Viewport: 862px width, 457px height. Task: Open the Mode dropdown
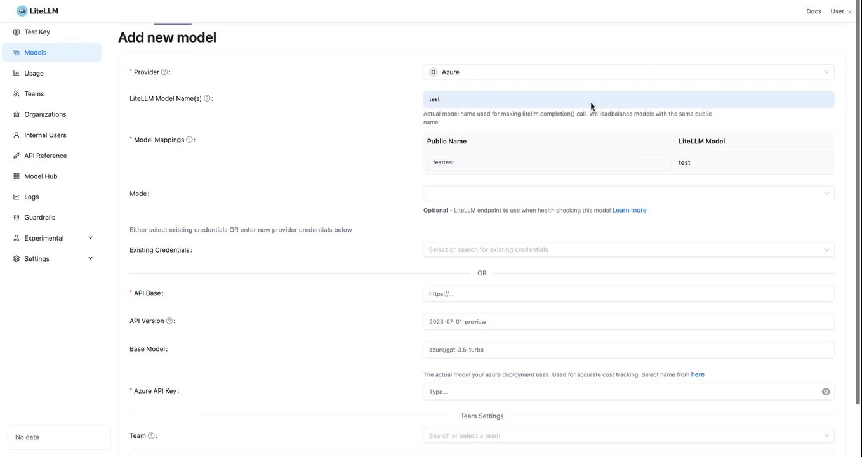[628, 194]
